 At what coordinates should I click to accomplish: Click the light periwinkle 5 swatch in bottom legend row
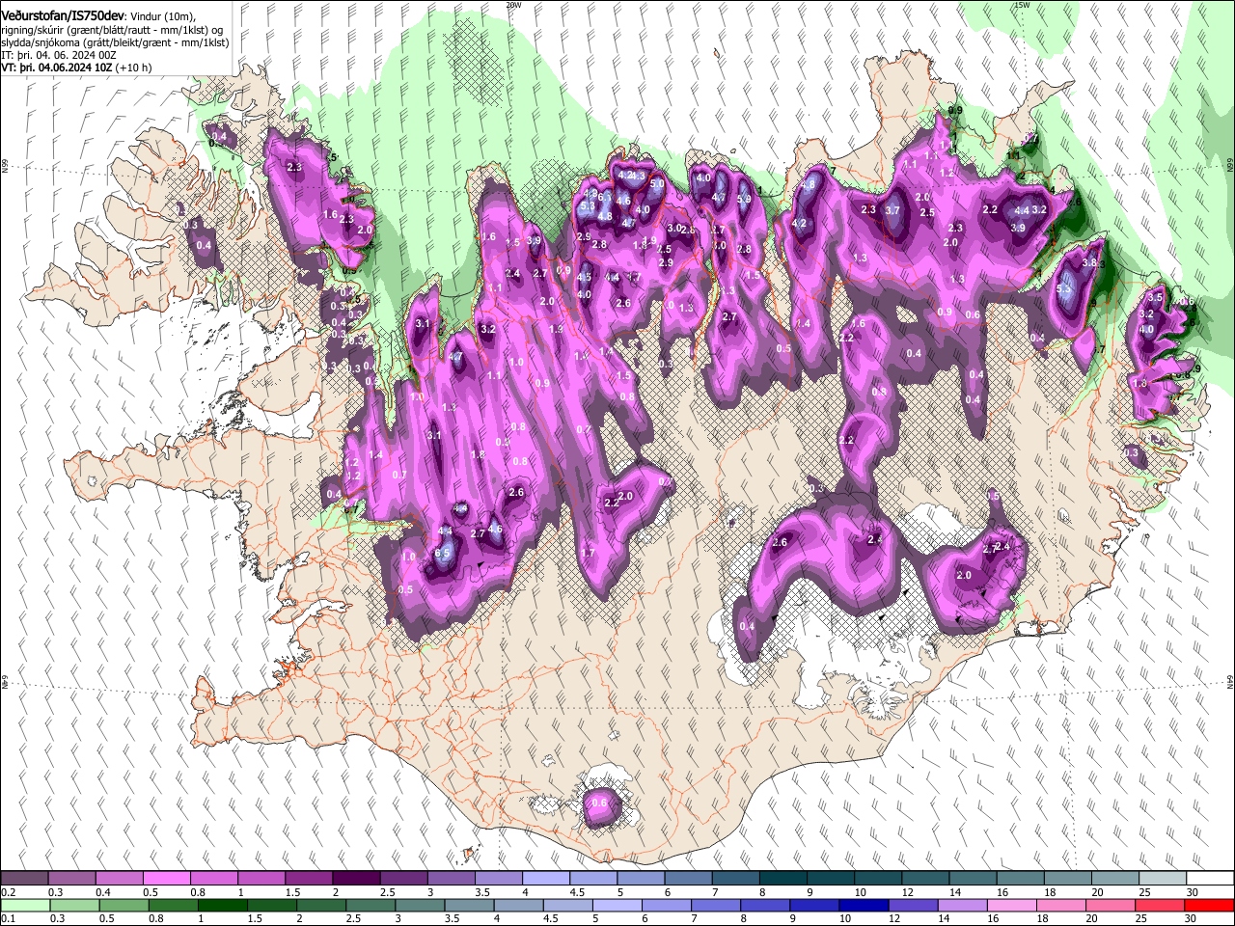(x=617, y=905)
